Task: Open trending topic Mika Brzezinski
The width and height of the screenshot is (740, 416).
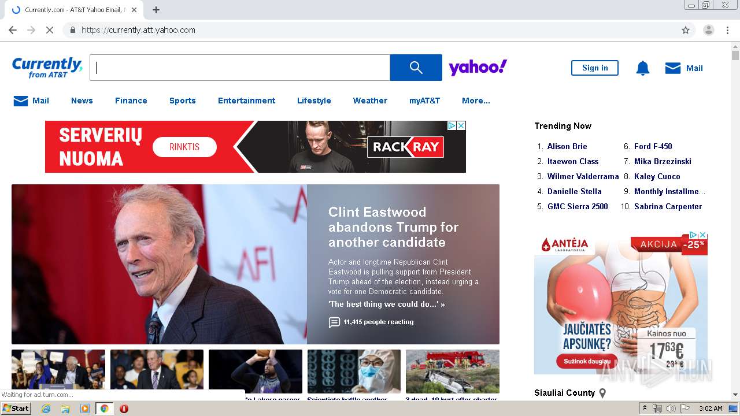Action: (663, 161)
